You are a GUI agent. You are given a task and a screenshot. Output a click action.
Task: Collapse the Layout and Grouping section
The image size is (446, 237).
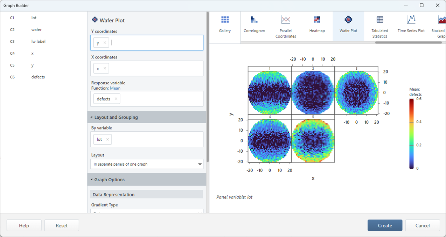(92, 117)
